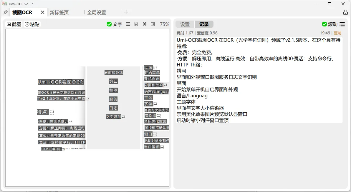351x192 pixels.
Task: Toggle the 文字 checkbox
Action: tap(114, 24)
